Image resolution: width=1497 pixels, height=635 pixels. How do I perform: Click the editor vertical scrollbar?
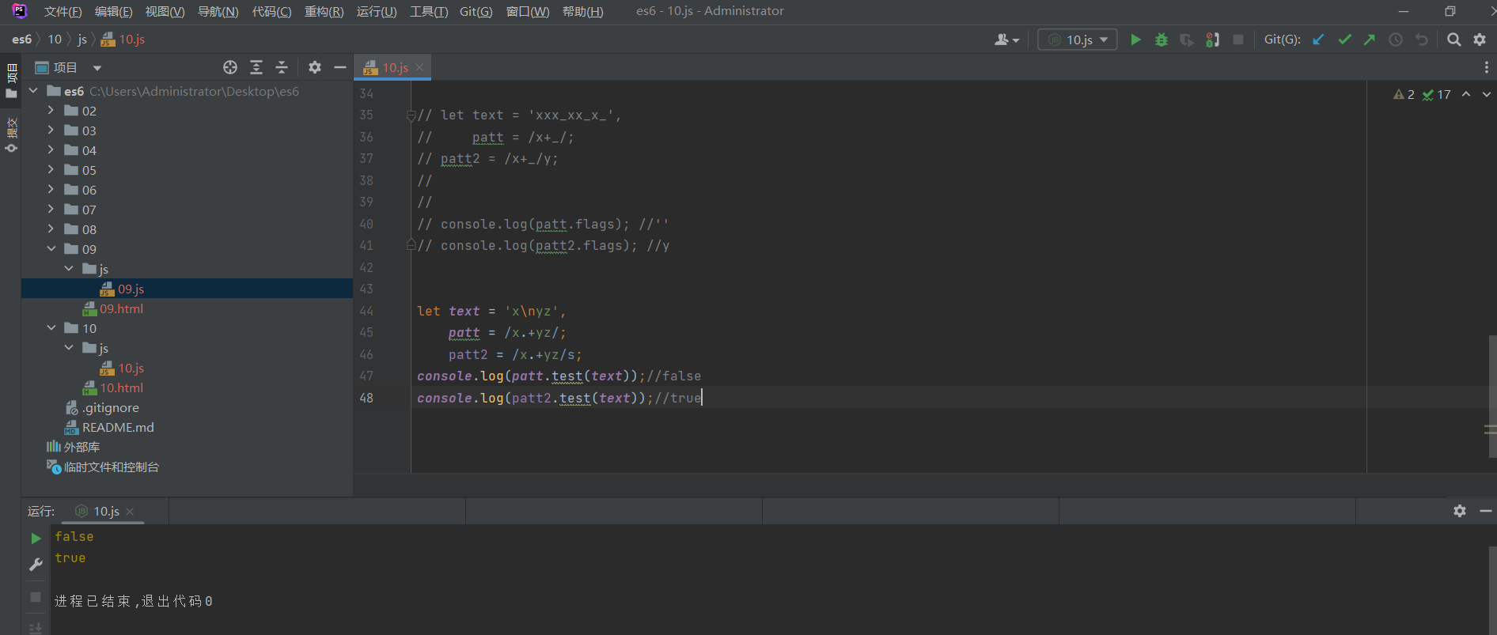(x=1492, y=395)
